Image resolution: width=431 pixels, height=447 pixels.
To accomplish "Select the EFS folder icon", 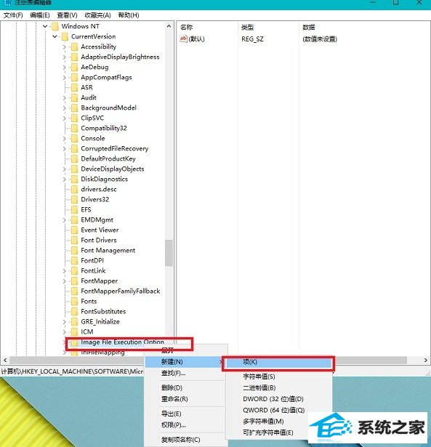I will coord(74,210).
